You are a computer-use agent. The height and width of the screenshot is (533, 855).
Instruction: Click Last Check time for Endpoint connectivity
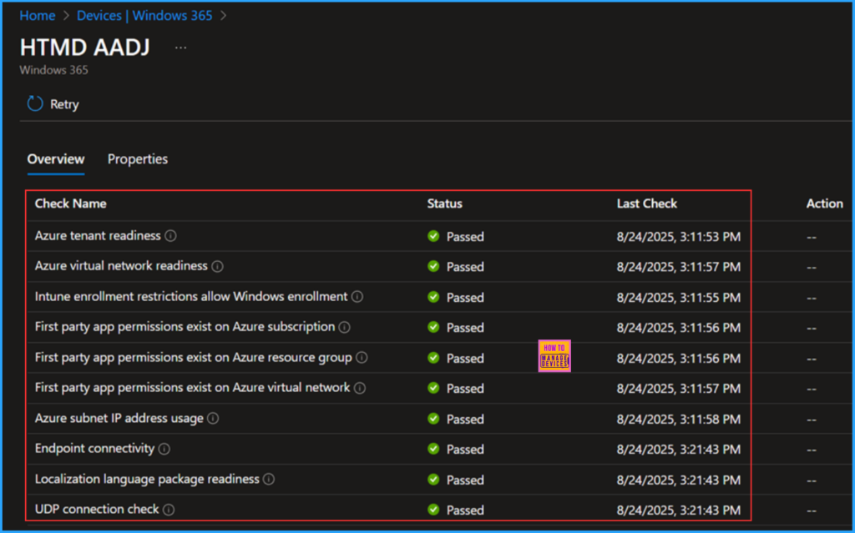tap(679, 449)
